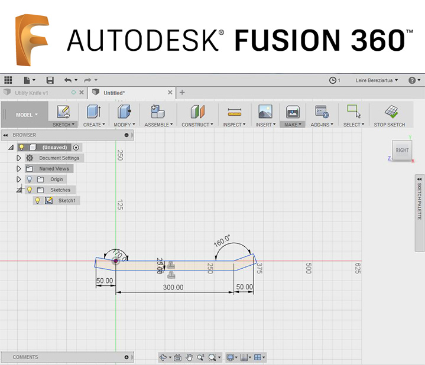The height and width of the screenshot is (365, 425).
Task: Expand Document Settings tree node
Action: (19, 158)
